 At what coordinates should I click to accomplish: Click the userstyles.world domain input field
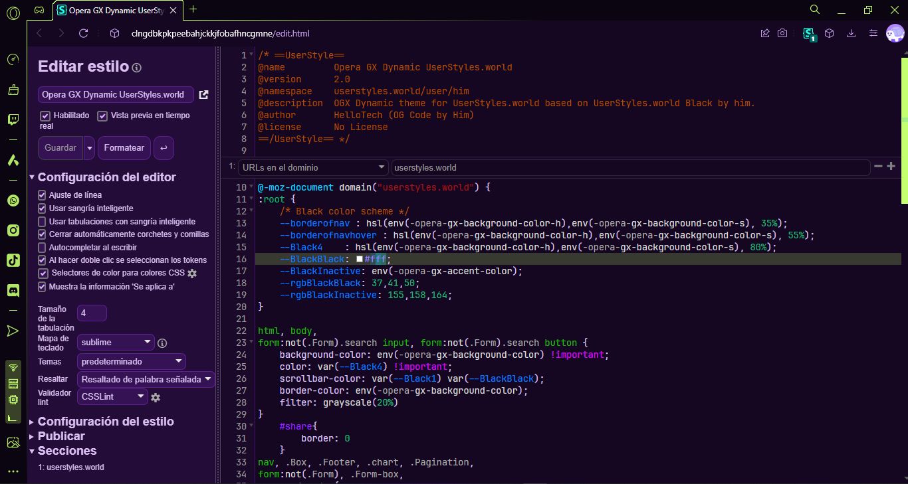[631, 167]
